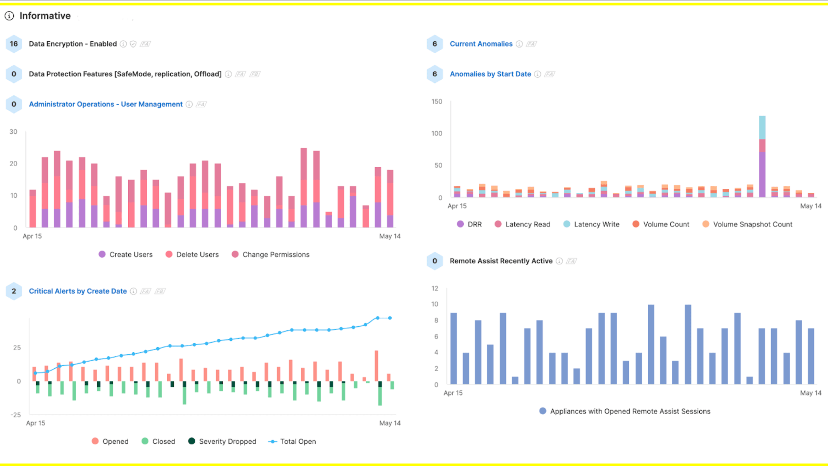Open the info icon next to Current Anomalies
The image size is (828, 466).
519,44
